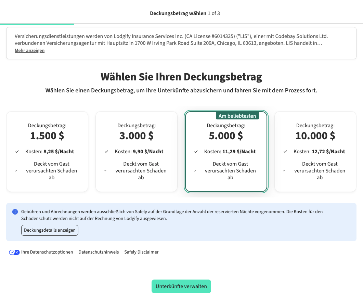Click the Deckungsbetrag wählen step title
The width and height of the screenshot is (363, 297).
pos(178,13)
